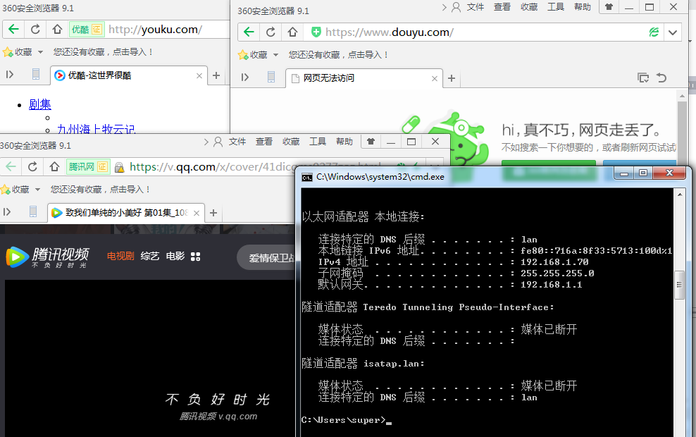Click 您还没有收藏，点击导入 in douyu window
Image resolution: width=696 pixels, height=437 pixels.
click(x=339, y=55)
